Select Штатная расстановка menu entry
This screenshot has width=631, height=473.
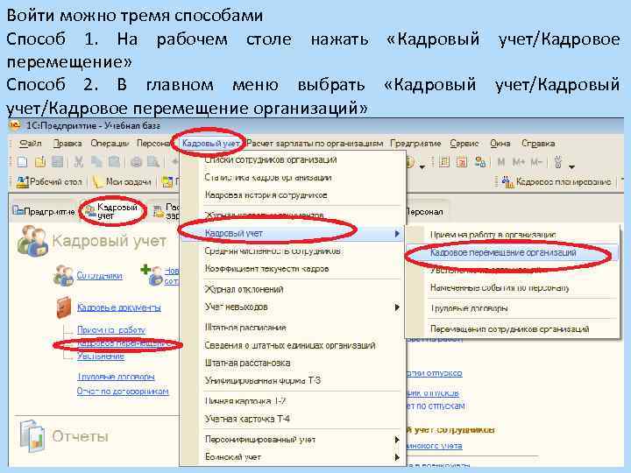point(247,363)
